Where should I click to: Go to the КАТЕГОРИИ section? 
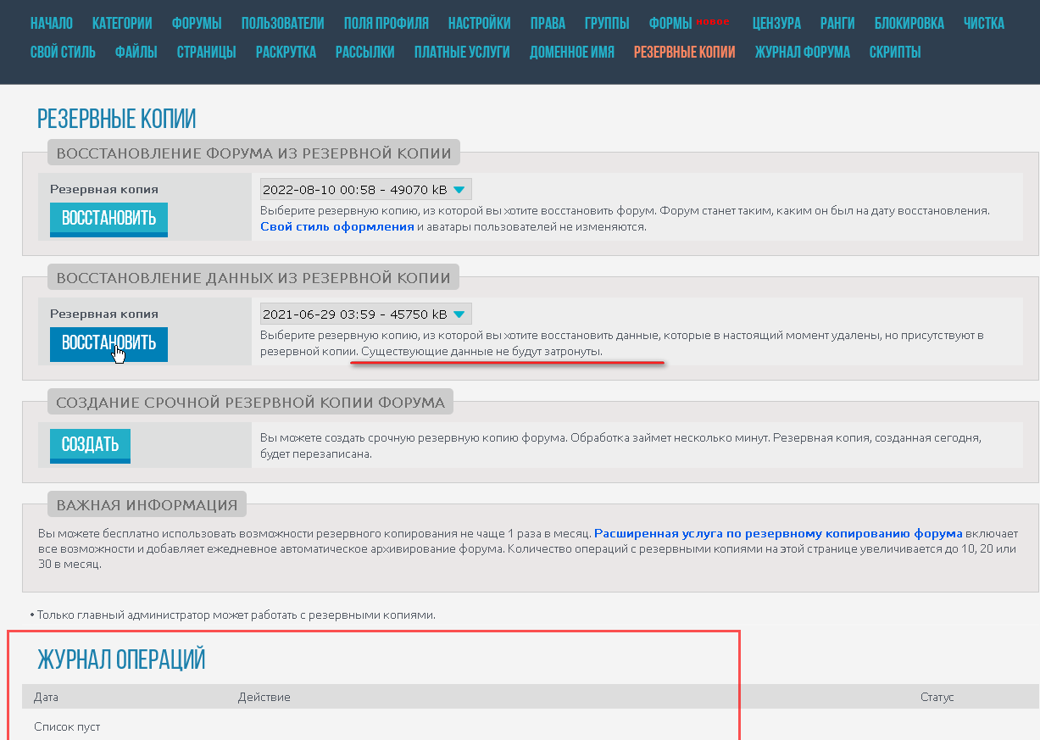(x=121, y=24)
